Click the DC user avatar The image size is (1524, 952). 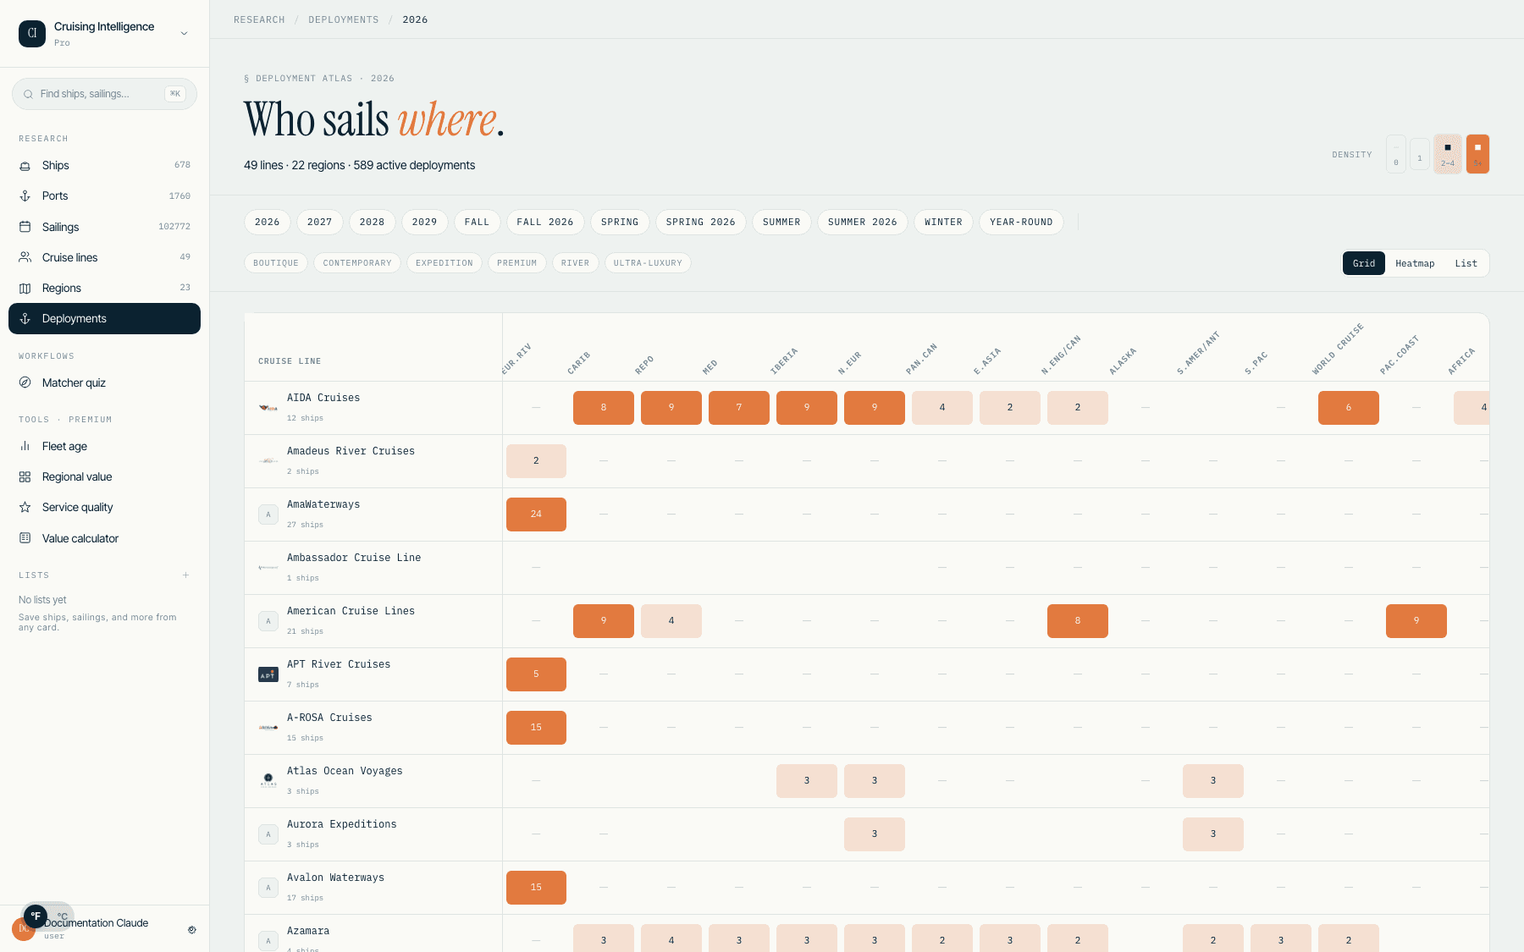click(x=24, y=929)
